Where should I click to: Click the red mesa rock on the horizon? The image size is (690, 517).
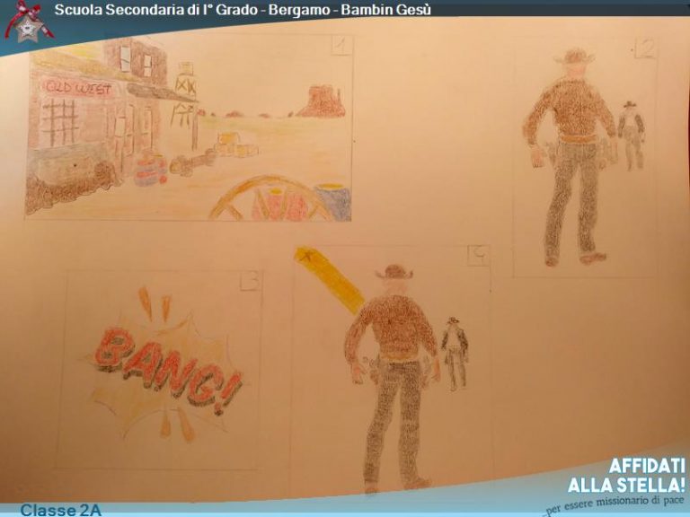point(322,102)
